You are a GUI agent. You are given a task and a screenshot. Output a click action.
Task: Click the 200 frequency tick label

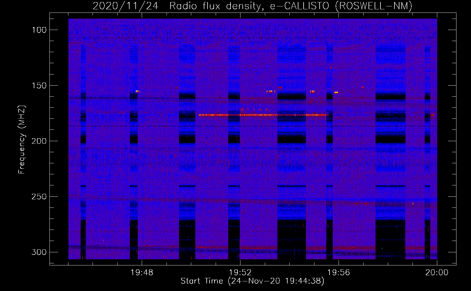pyautogui.click(x=39, y=141)
